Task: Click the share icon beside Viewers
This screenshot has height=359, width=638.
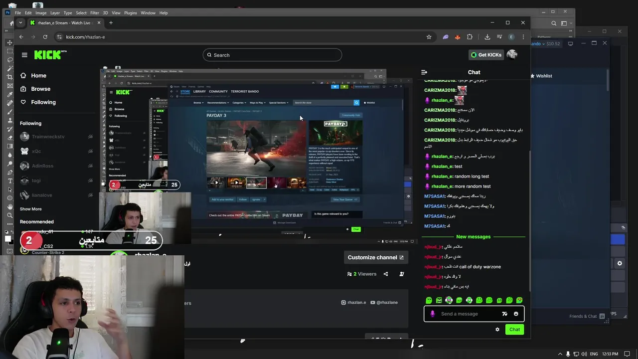Action: (386, 274)
